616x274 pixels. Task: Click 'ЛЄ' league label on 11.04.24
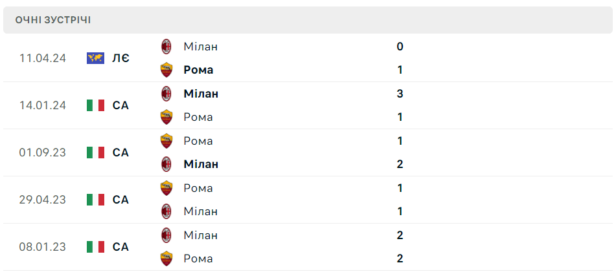click(x=120, y=58)
